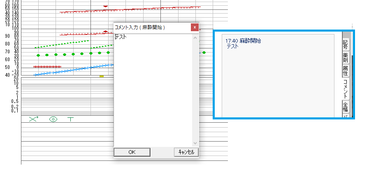Click the red downward triangle on top chart line
The width and height of the screenshot is (369, 174).
[106, 7]
